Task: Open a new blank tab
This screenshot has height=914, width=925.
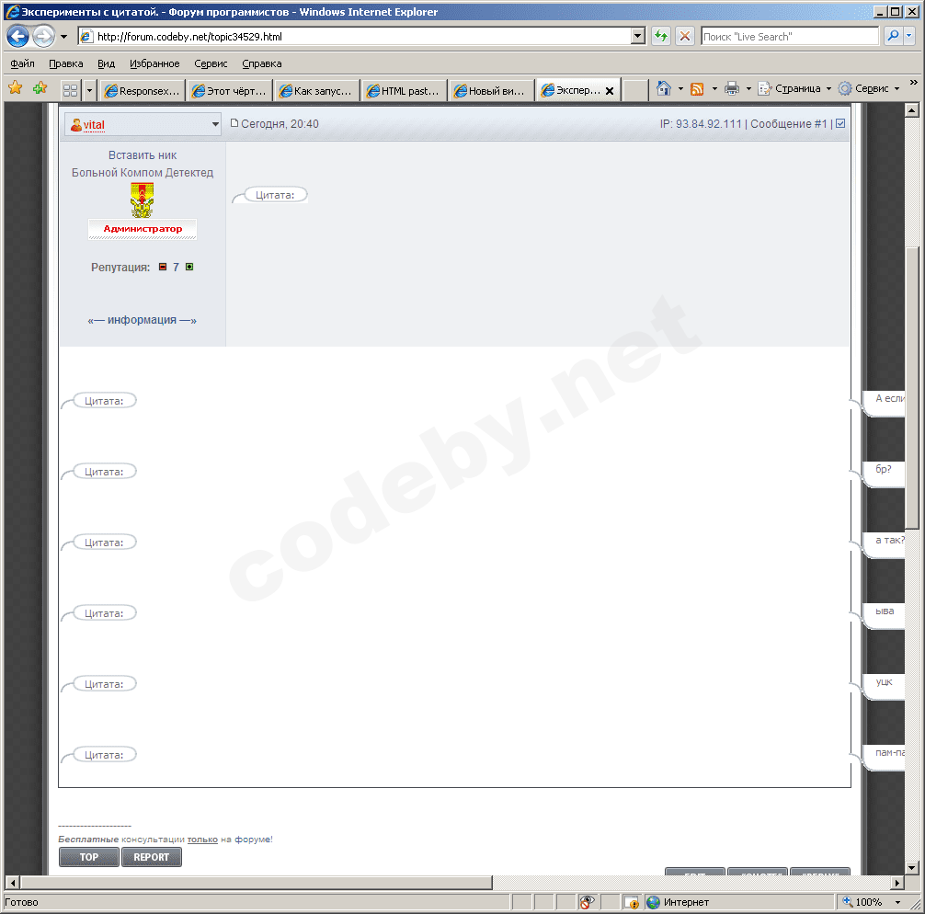Action: coord(635,91)
